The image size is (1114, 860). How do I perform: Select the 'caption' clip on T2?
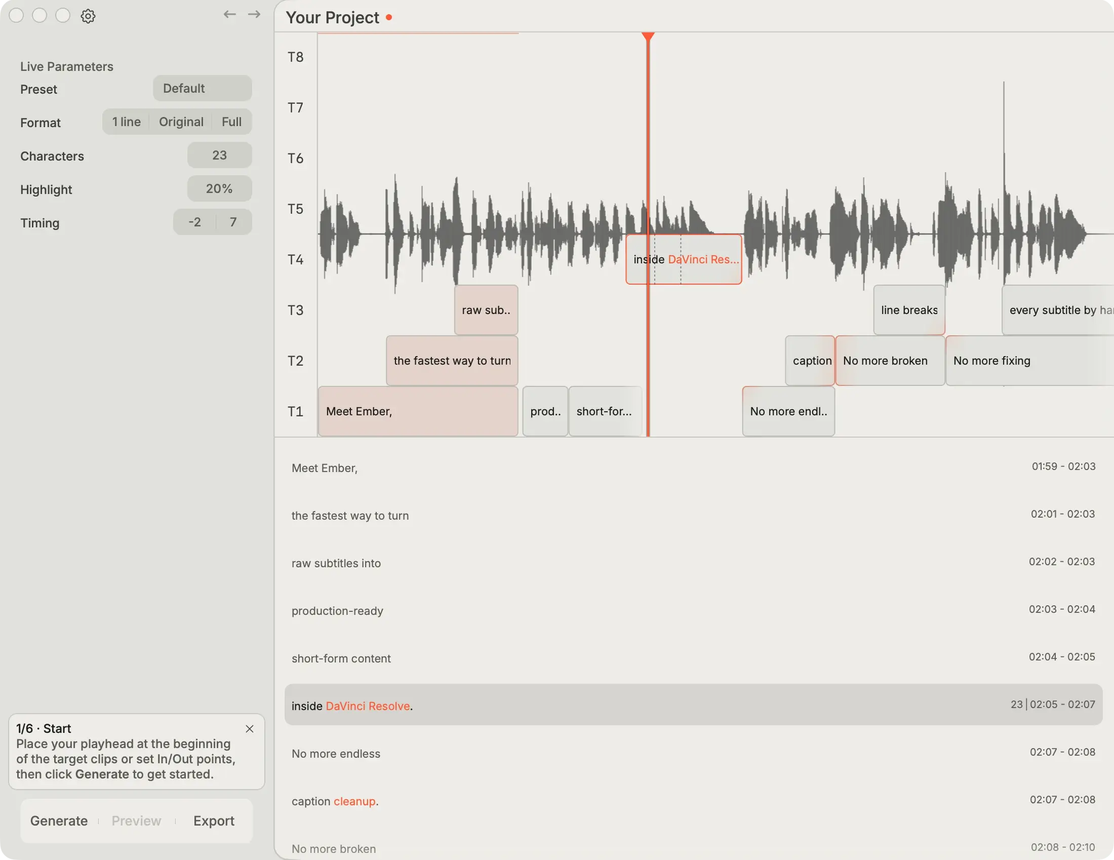click(810, 361)
